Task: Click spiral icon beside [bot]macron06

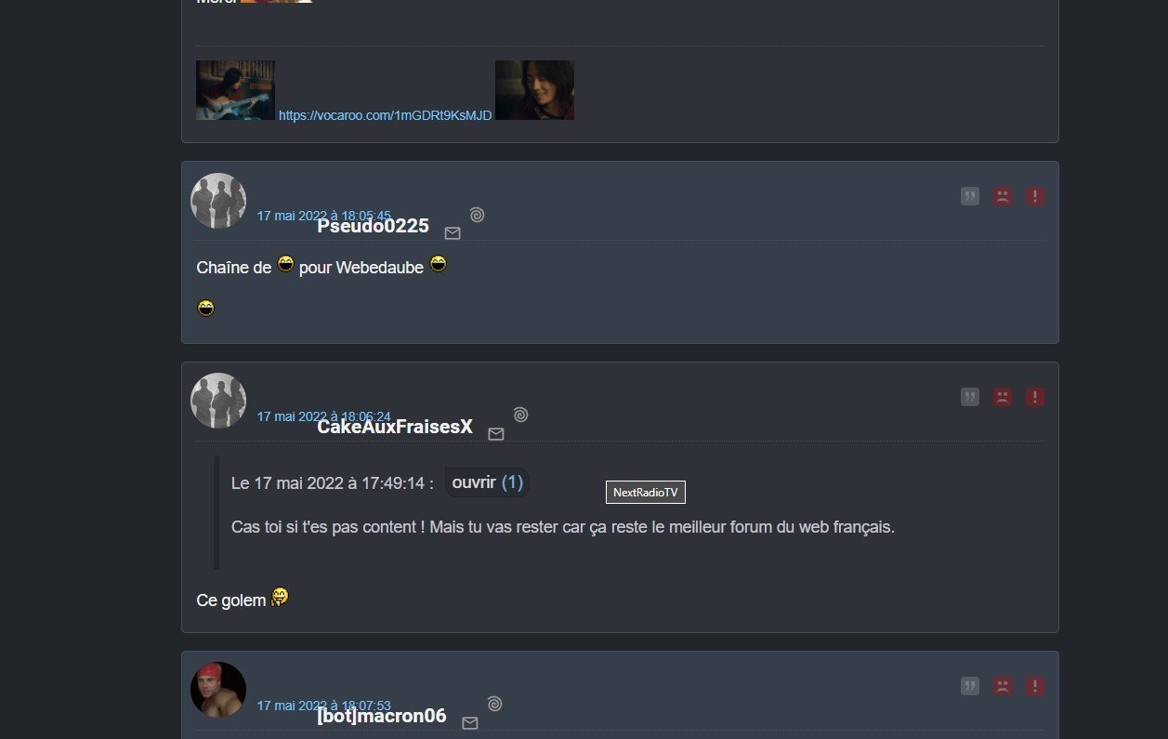Action: click(494, 704)
